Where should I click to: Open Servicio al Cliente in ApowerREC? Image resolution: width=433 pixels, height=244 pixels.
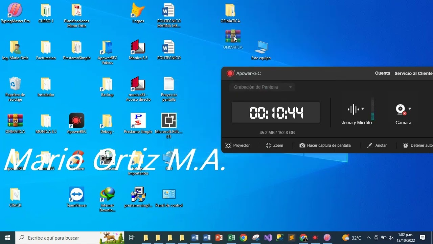[x=413, y=73]
